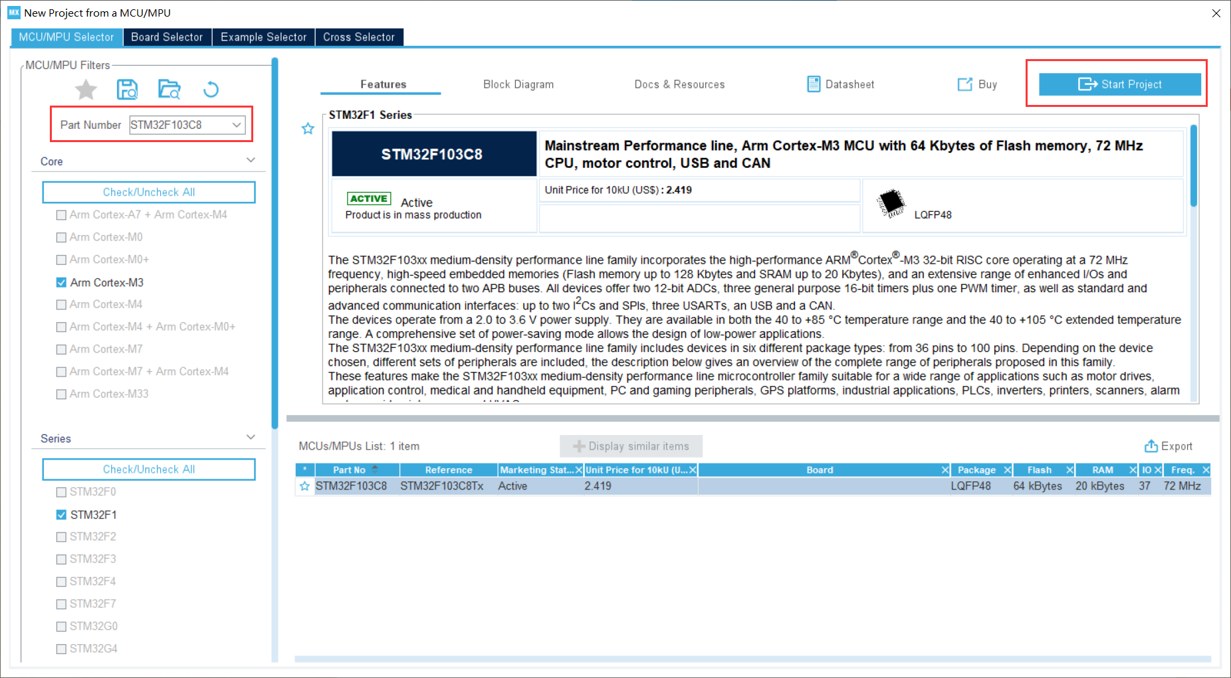Remove the IO column
The image size is (1231, 678).
coord(1158,470)
